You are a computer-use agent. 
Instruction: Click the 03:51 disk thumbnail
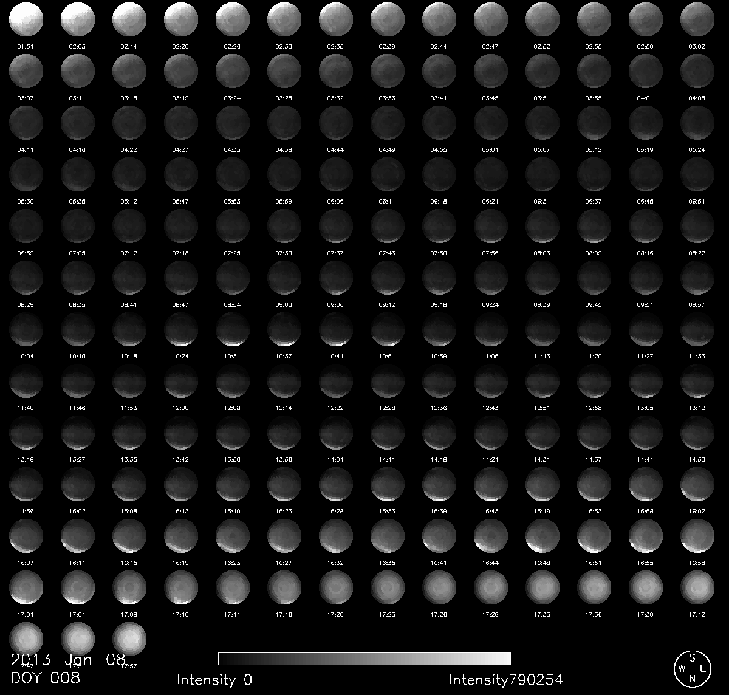click(x=542, y=72)
